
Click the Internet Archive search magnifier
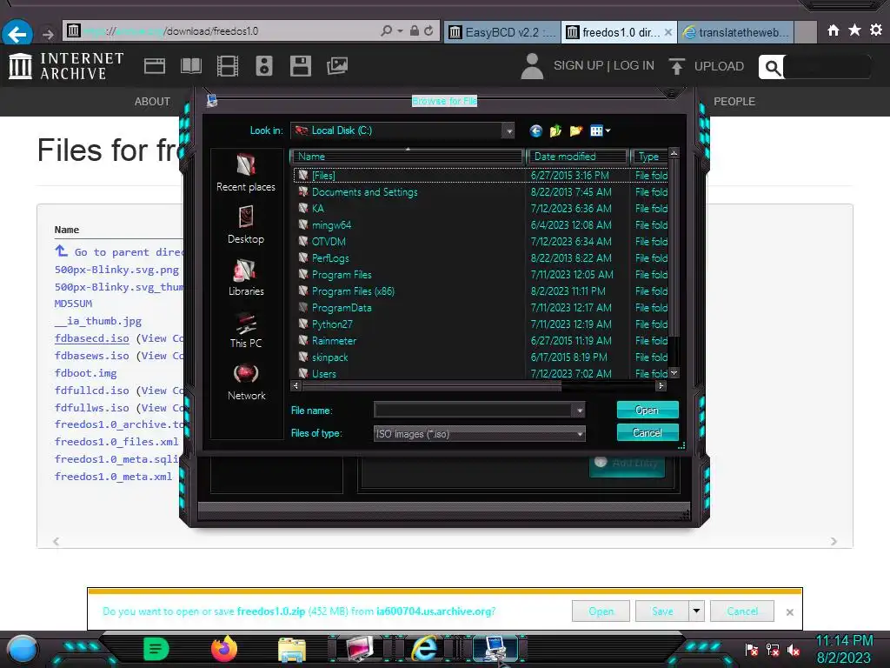coord(772,68)
